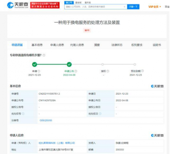Image resolution: width=171 pixels, height=154 pixels.
Task: Click the 基本信息 section heading
Action: pyautogui.click(x=15, y=86)
